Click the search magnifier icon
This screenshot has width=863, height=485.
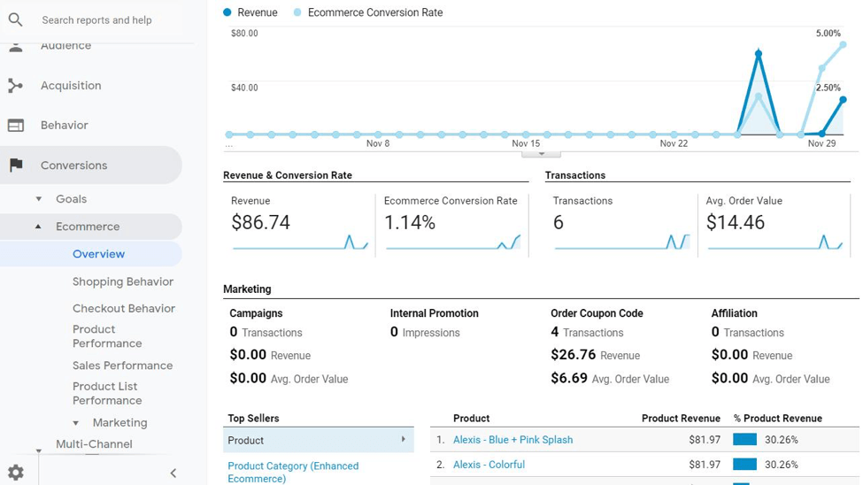click(x=15, y=19)
